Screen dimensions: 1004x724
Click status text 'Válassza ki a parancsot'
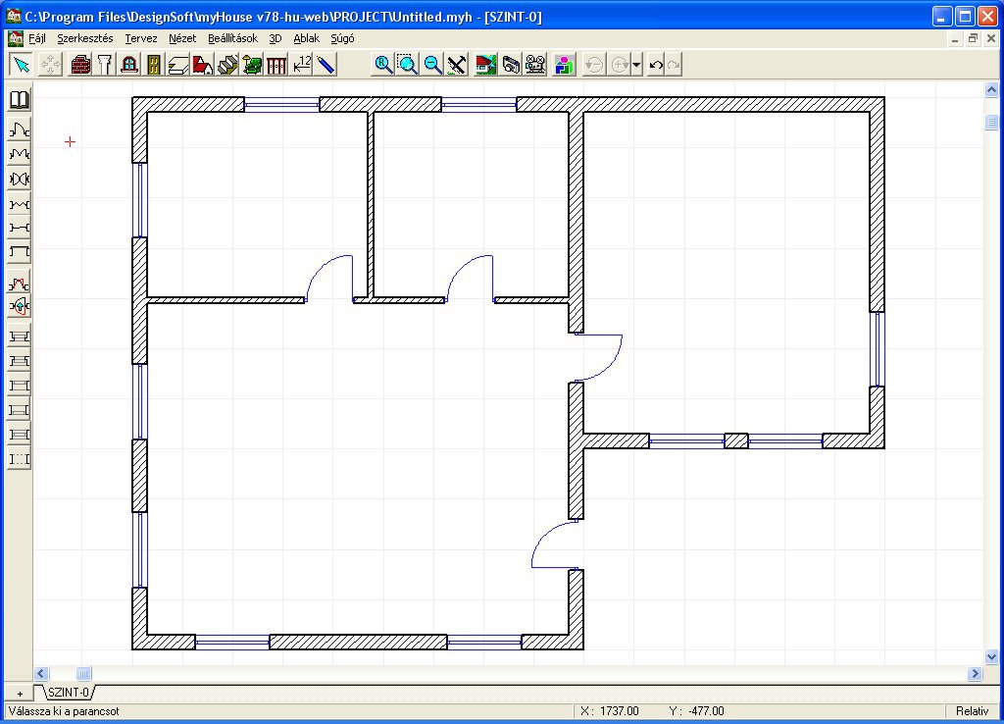coord(64,711)
